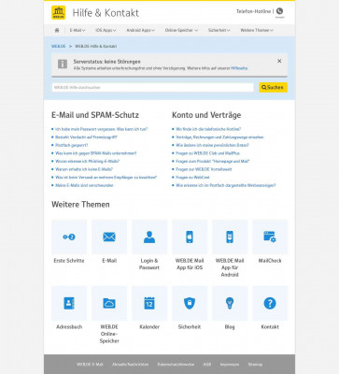Open 'Wo finde ich die telefonische Hotline?'
The width and height of the screenshot is (339, 374).
point(208,129)
